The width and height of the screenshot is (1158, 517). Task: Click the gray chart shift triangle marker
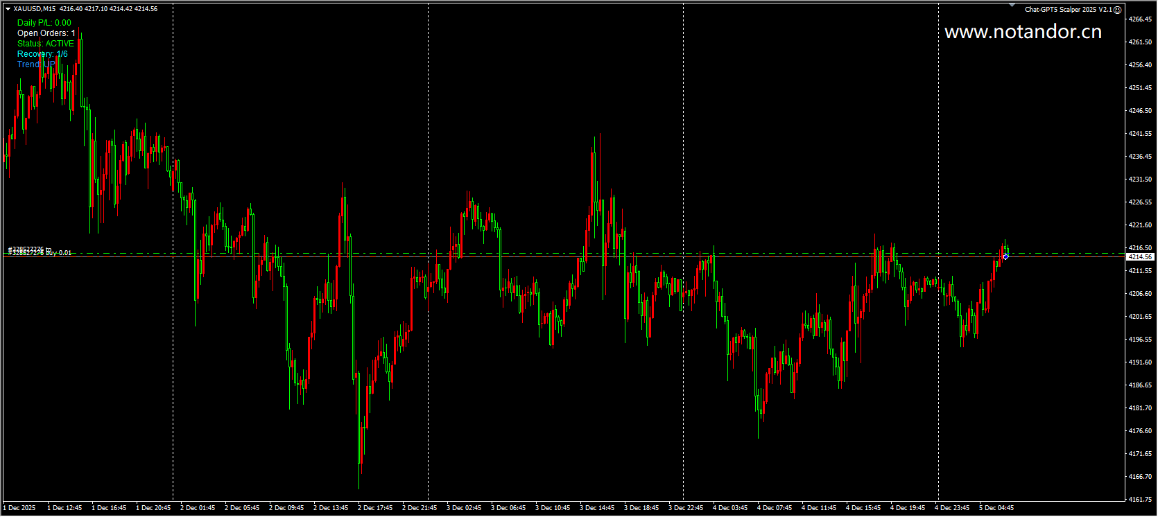coord(1011,6)
